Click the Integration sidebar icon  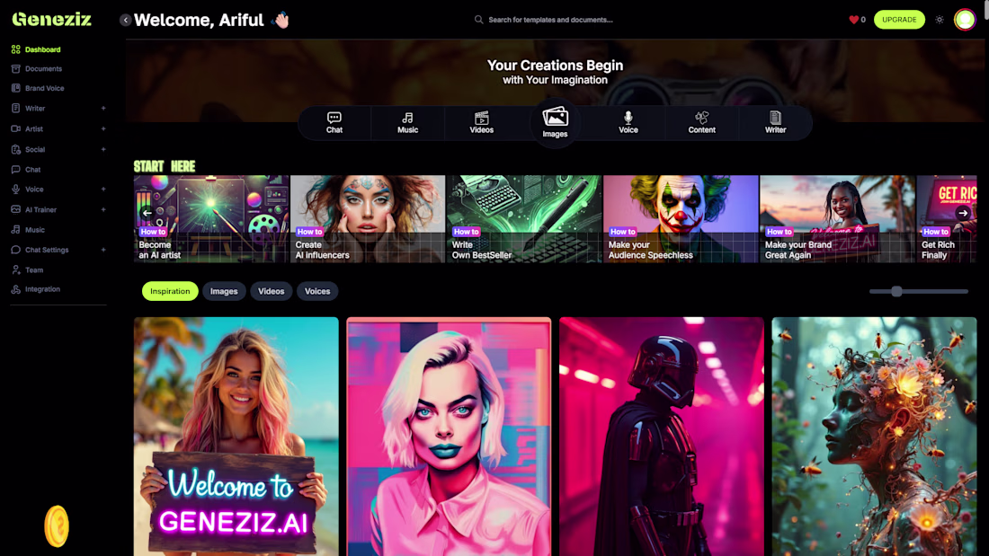click(x=16, y=289)
